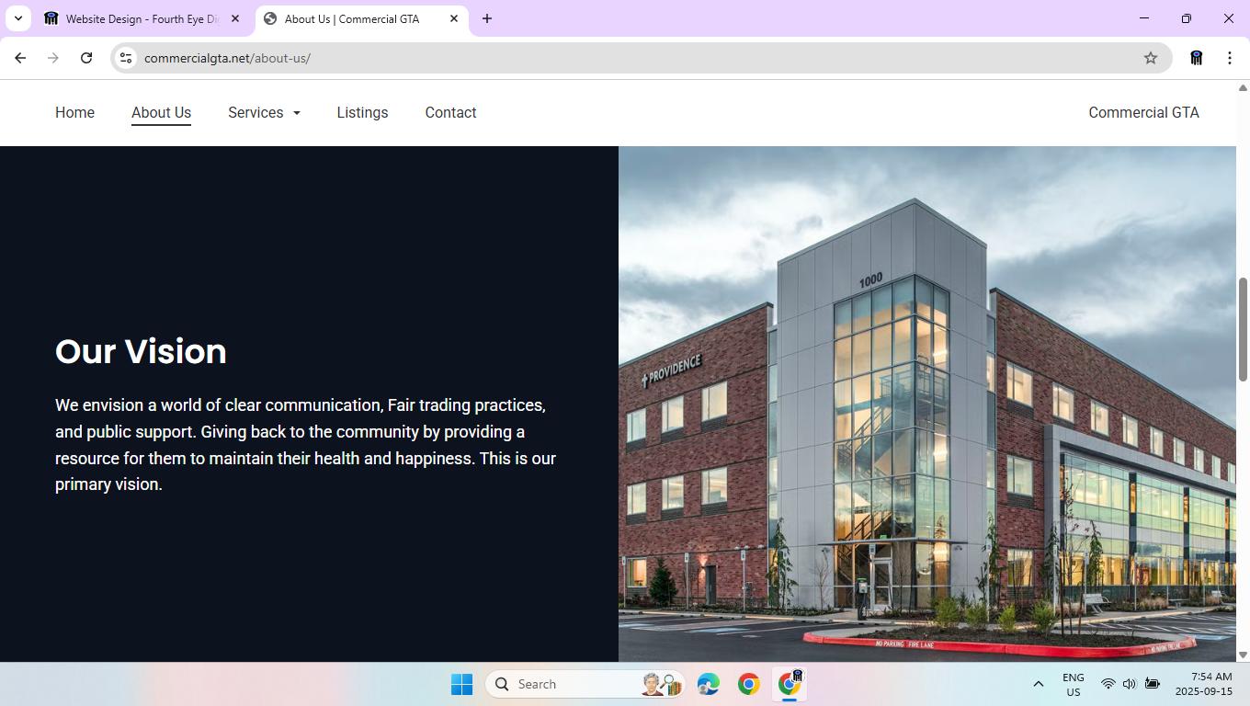The height and width of the screenshot is (706, 1250).
Task: Open a new browser tab
Action: point(487,18)
